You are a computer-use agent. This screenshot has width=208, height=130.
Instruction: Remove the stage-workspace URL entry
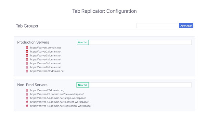tap(27, 98)
